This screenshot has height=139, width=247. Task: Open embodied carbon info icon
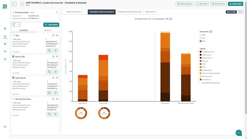pos(171,19)
